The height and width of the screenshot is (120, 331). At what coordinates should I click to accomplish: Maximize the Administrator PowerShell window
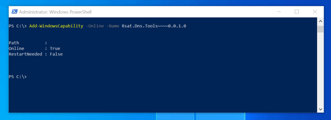click(x=297, y=12)
